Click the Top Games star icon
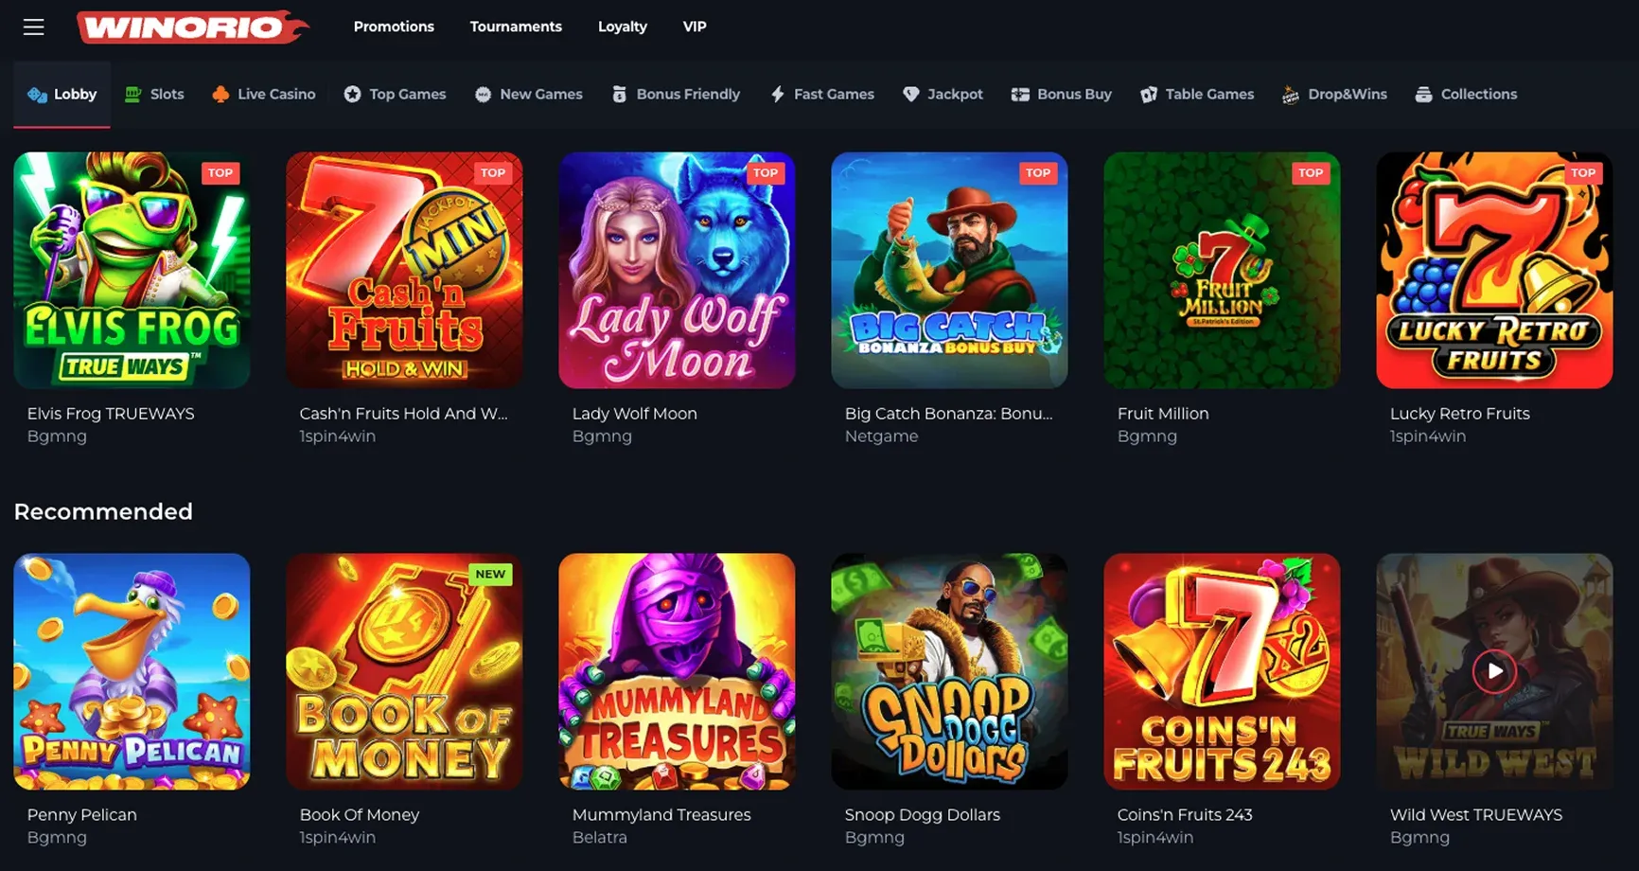Image resolution: width=1639 pixels, height=871 pixels. coord(352,94)
